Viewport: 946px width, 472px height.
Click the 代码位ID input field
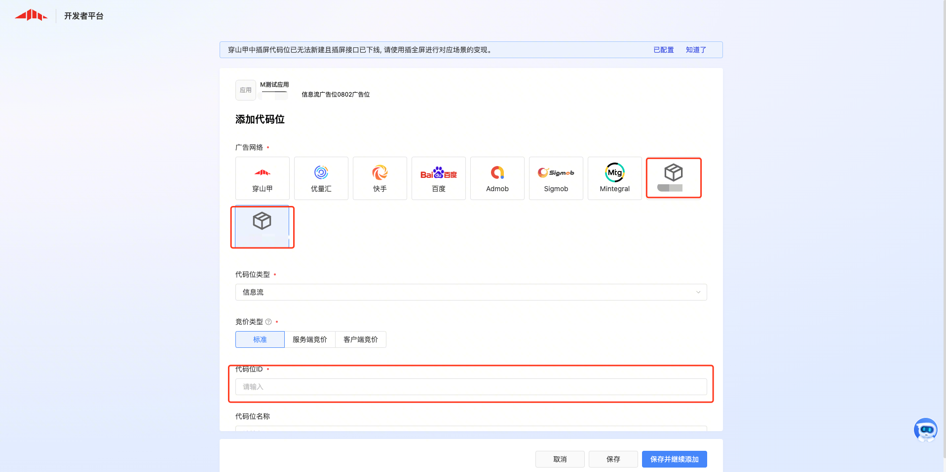click(x=471, y=387)
